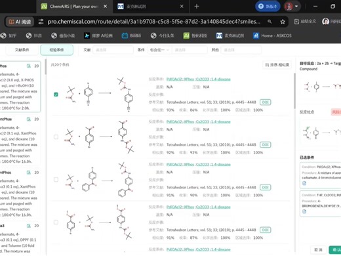This screenshot has height=256, width=341.
Task: Open the 其他 filter select box
Action: coord(241,50)
